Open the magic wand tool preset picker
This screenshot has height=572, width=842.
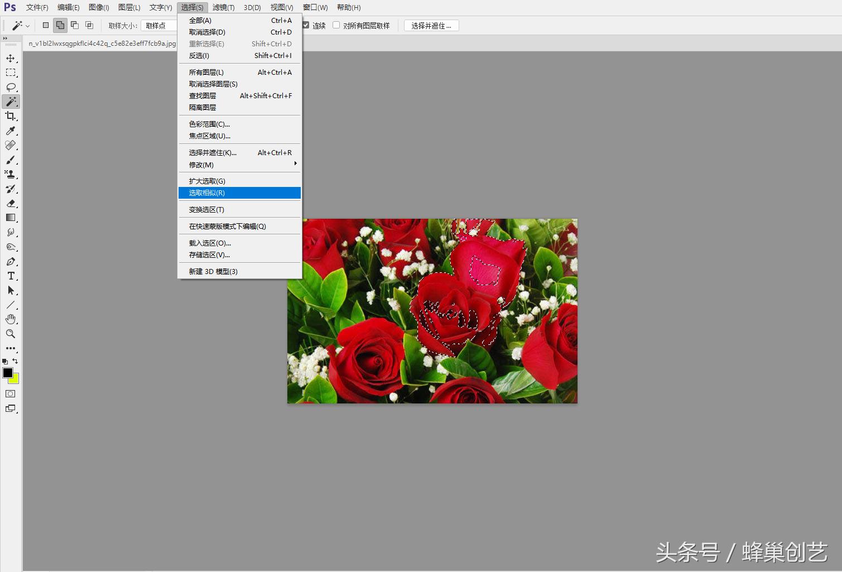(x=20, y=25)
